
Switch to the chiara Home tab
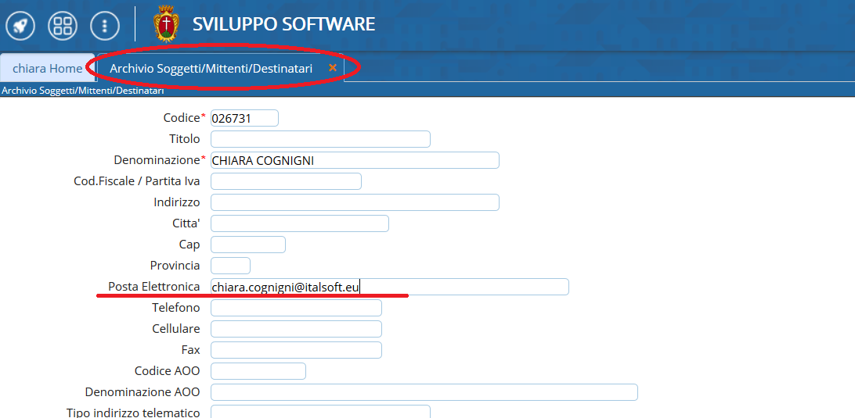(x=47, y=68)
